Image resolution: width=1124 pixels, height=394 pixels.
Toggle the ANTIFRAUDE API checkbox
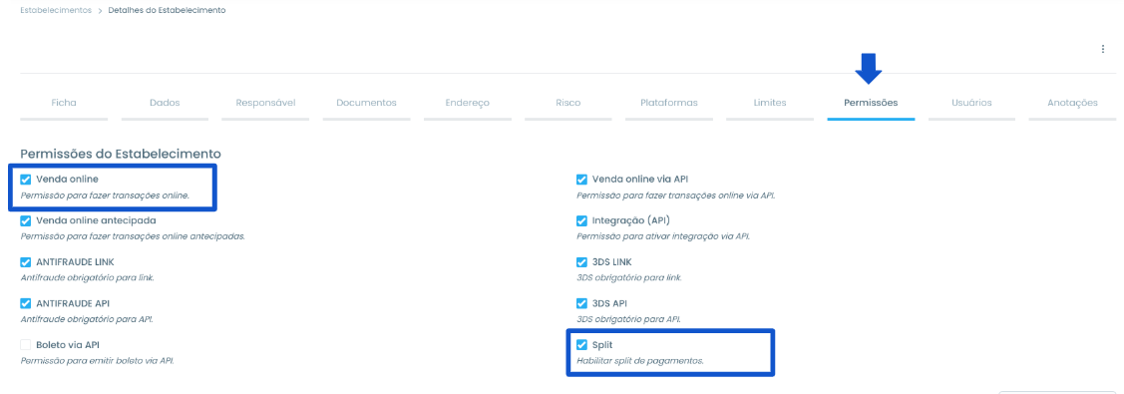click(26, 304)
